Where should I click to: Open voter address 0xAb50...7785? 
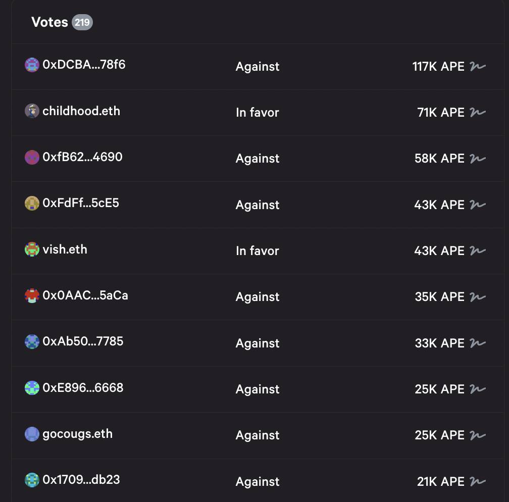83,341
